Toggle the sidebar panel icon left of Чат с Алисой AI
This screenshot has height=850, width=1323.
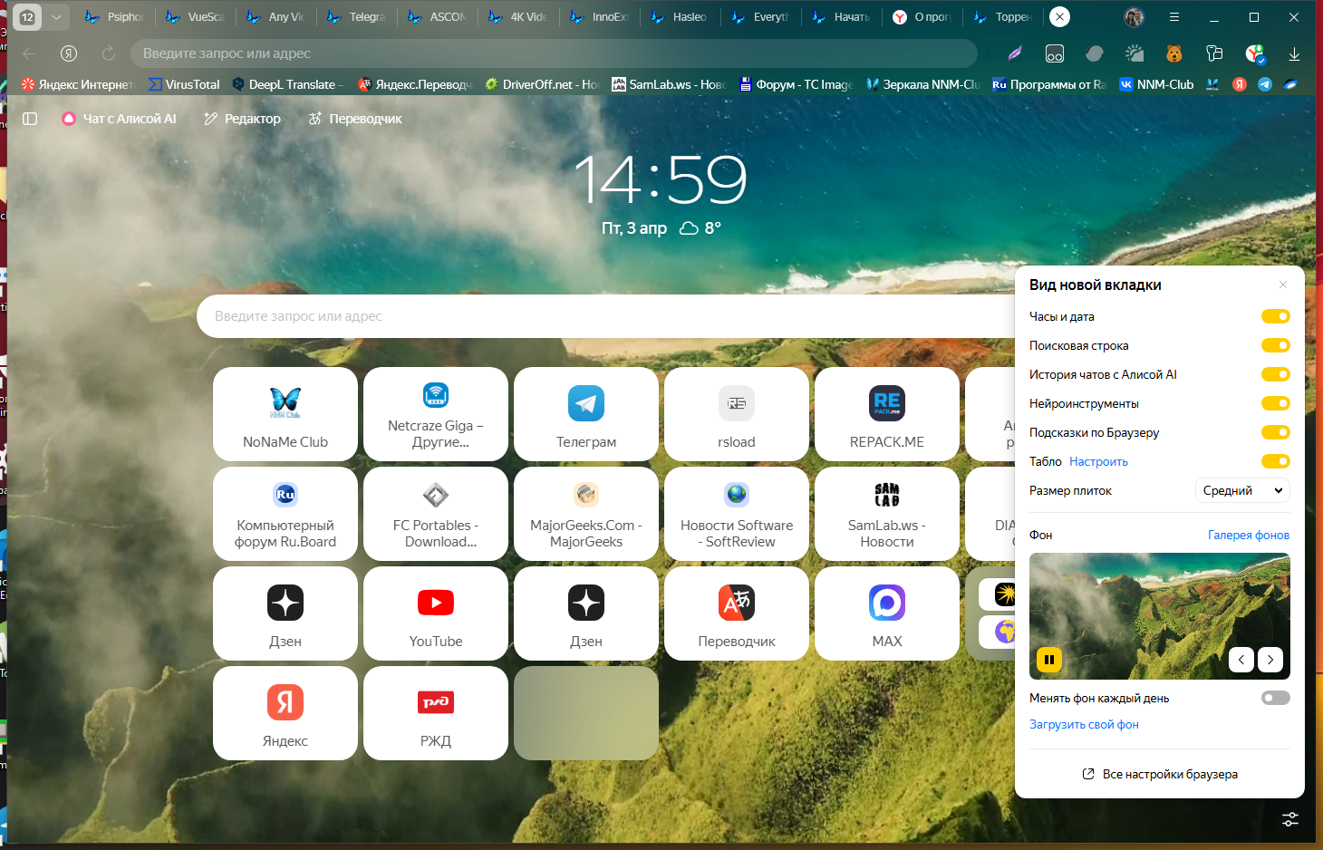(x=30, y=119)
